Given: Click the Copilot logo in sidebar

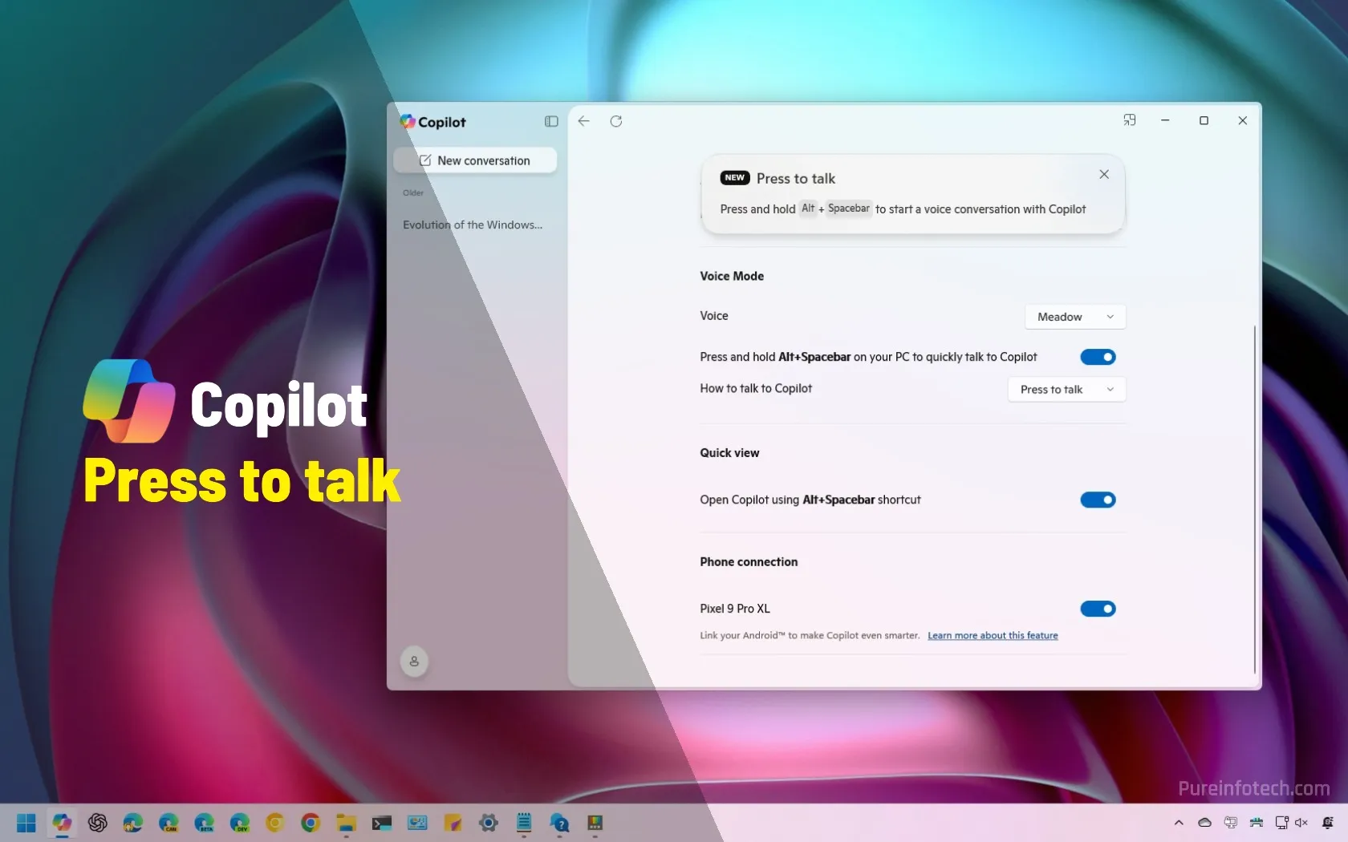Looking at the screenshot, I should (408, 121).
